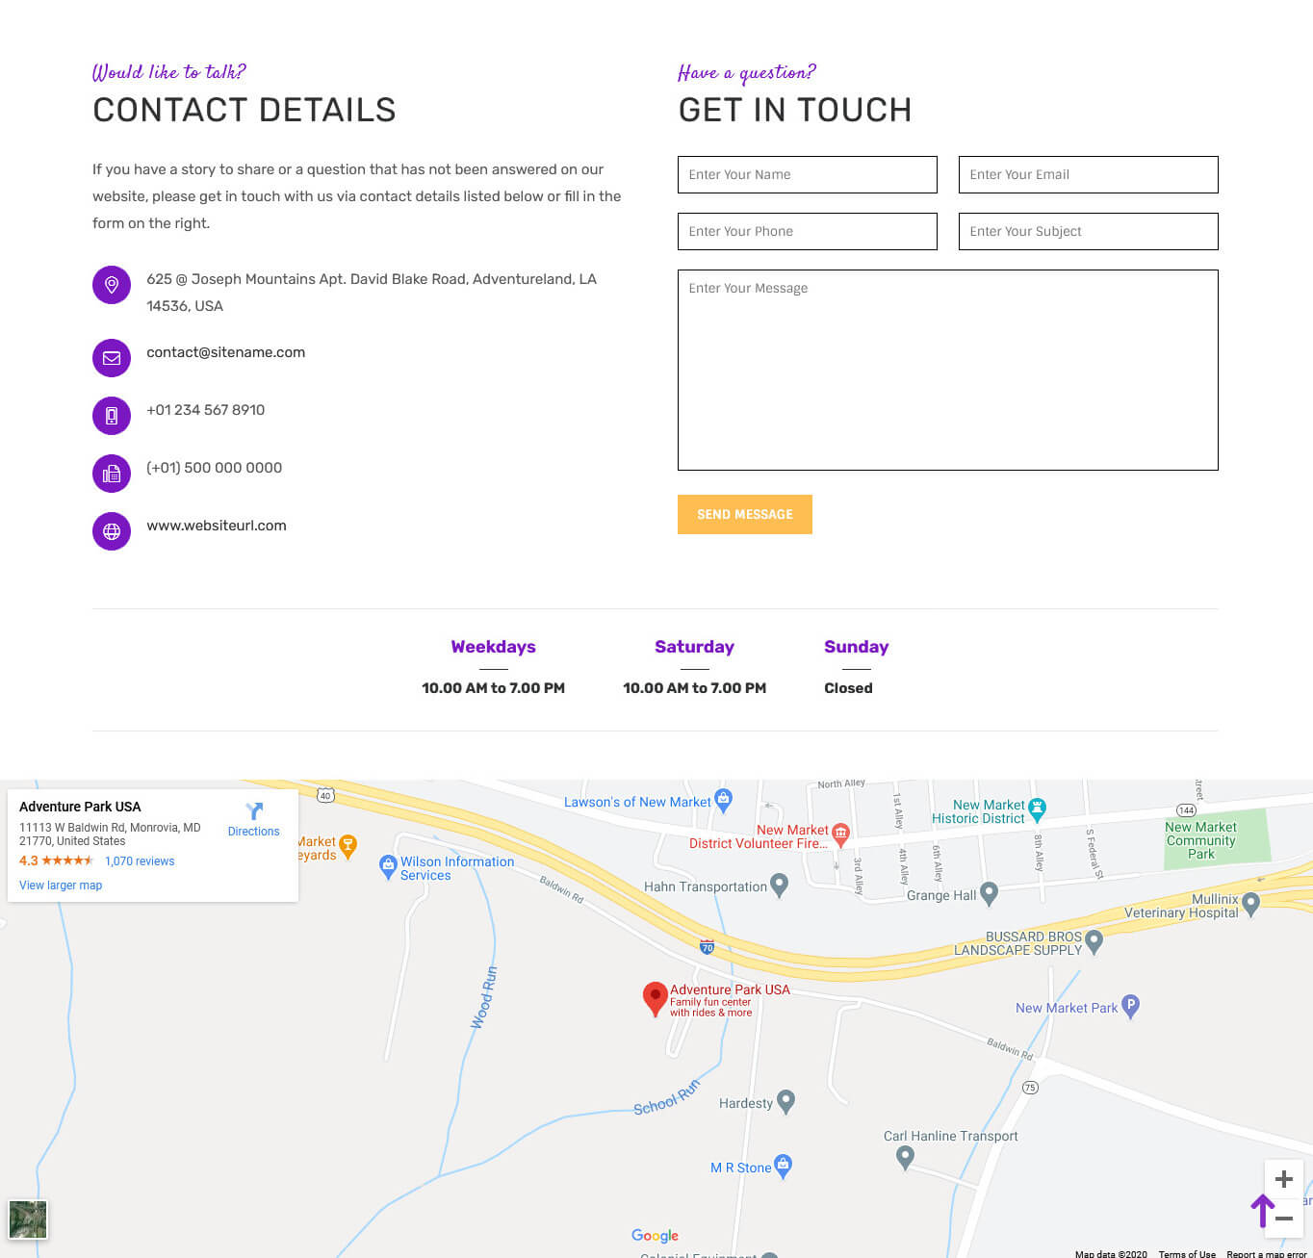Select the Enter Your Subject field

(1088, 231)
